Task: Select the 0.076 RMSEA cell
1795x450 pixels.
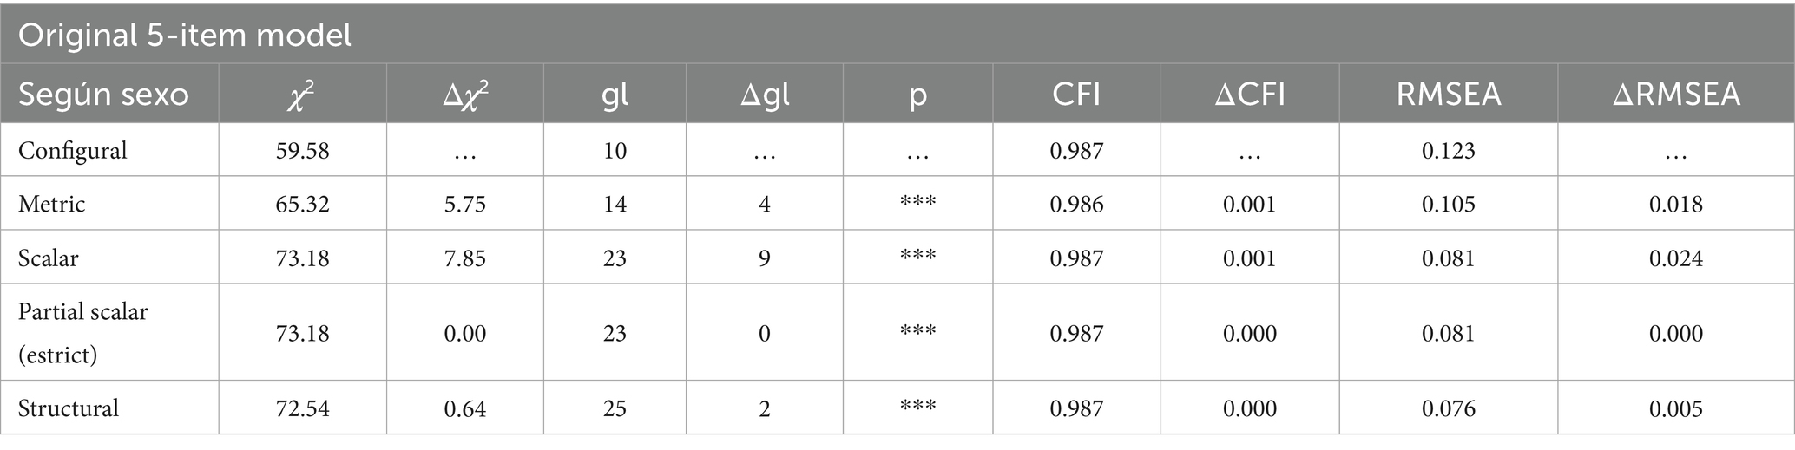Action: [x=1448, y=408]
